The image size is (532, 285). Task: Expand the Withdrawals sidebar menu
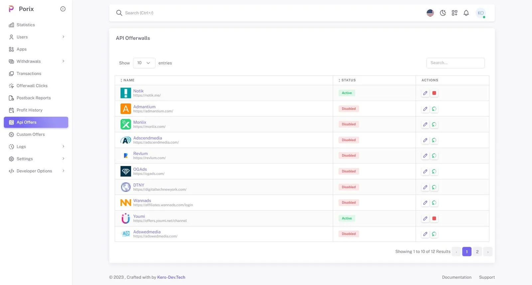(x=36, y=61)
